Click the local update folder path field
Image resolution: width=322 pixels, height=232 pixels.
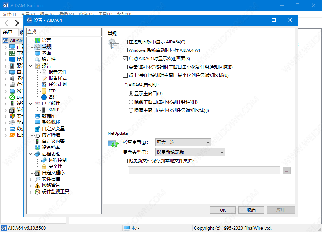(204, 170)
